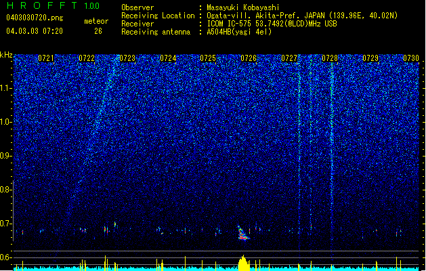
Task: Click the 0727 time marker
Action: 289,58
